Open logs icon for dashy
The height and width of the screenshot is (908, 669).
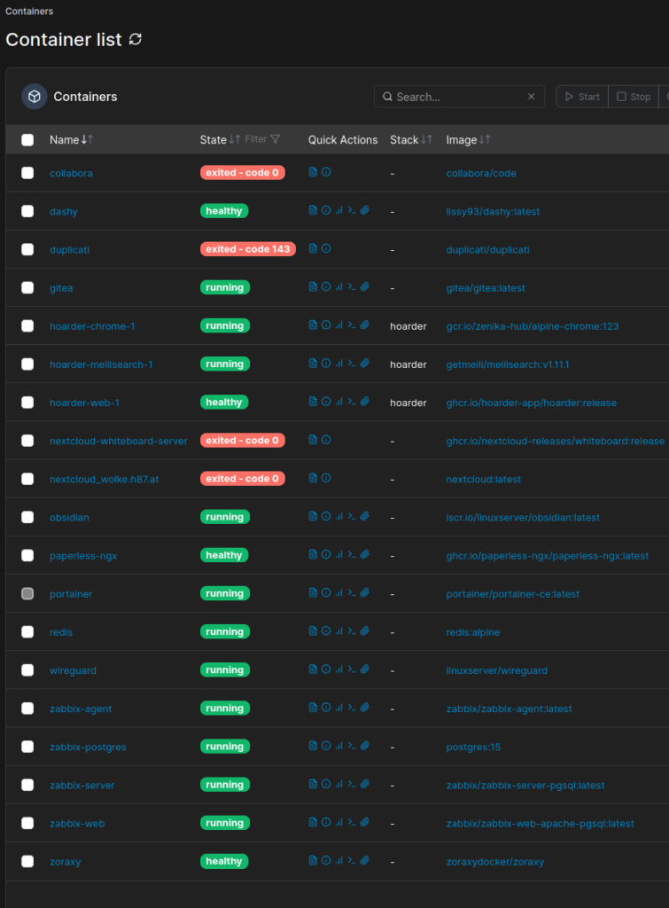click(313, 210)
